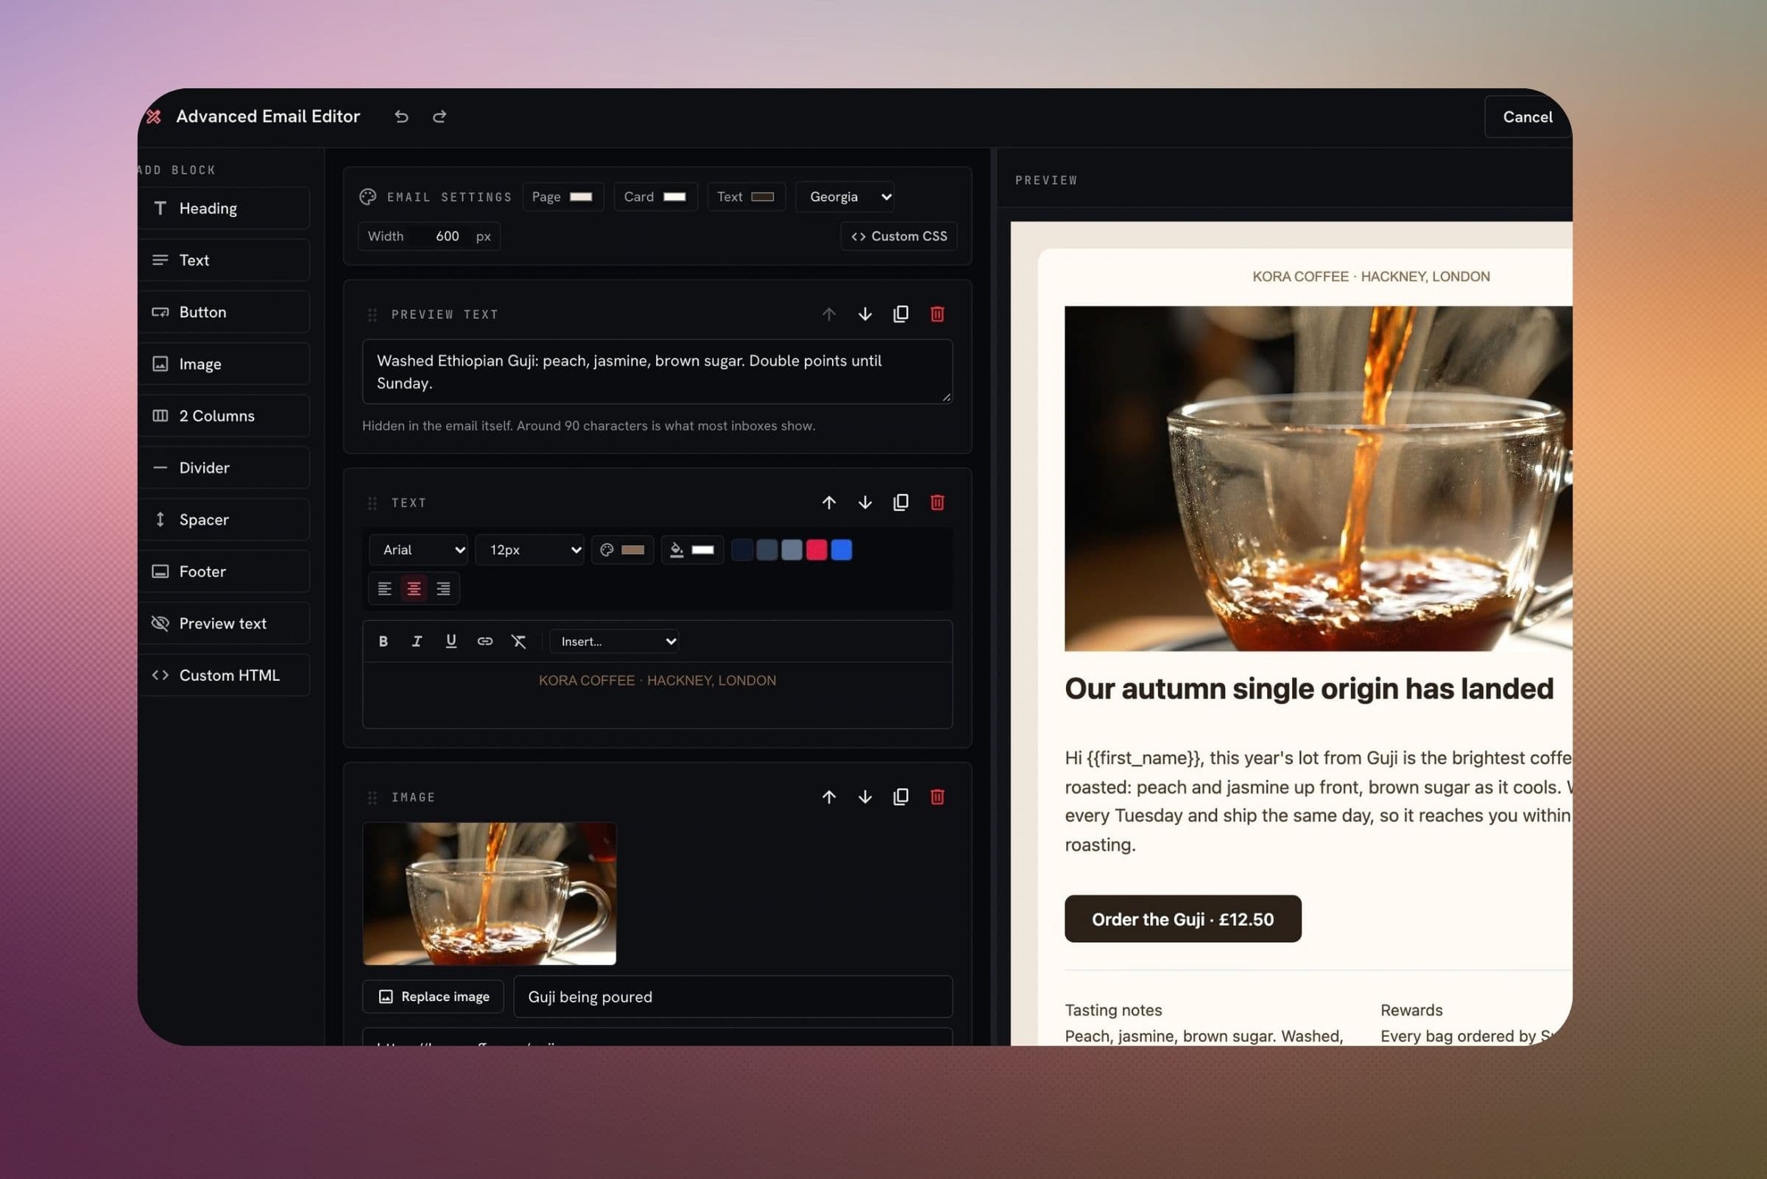Open the Georgia email font dropdown

(845, 197)
